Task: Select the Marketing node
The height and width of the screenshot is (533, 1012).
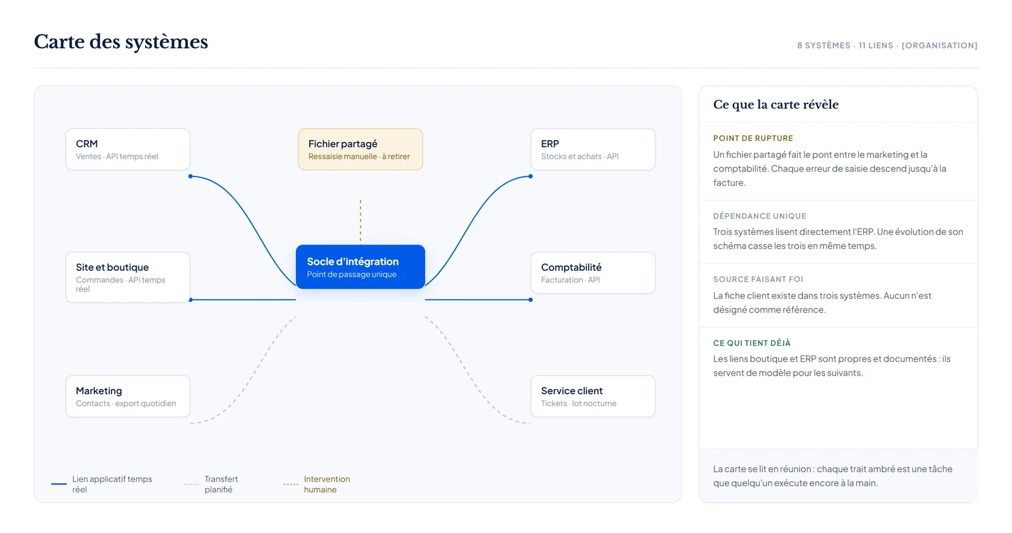Action: click(x=128, y=397)
